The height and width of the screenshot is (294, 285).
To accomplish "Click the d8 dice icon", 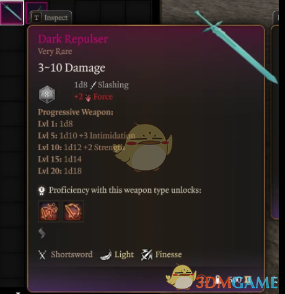I will (x=47, y=94).
